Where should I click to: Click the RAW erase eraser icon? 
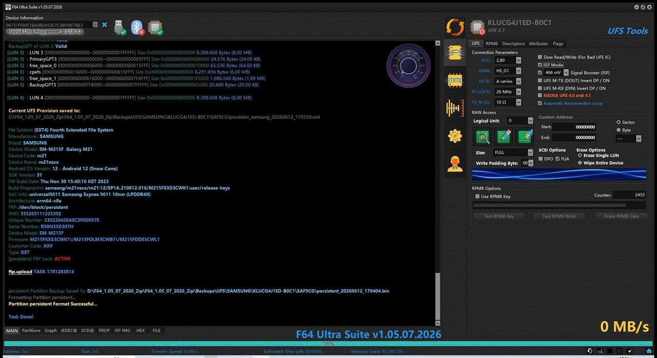(x=525, y=136)
